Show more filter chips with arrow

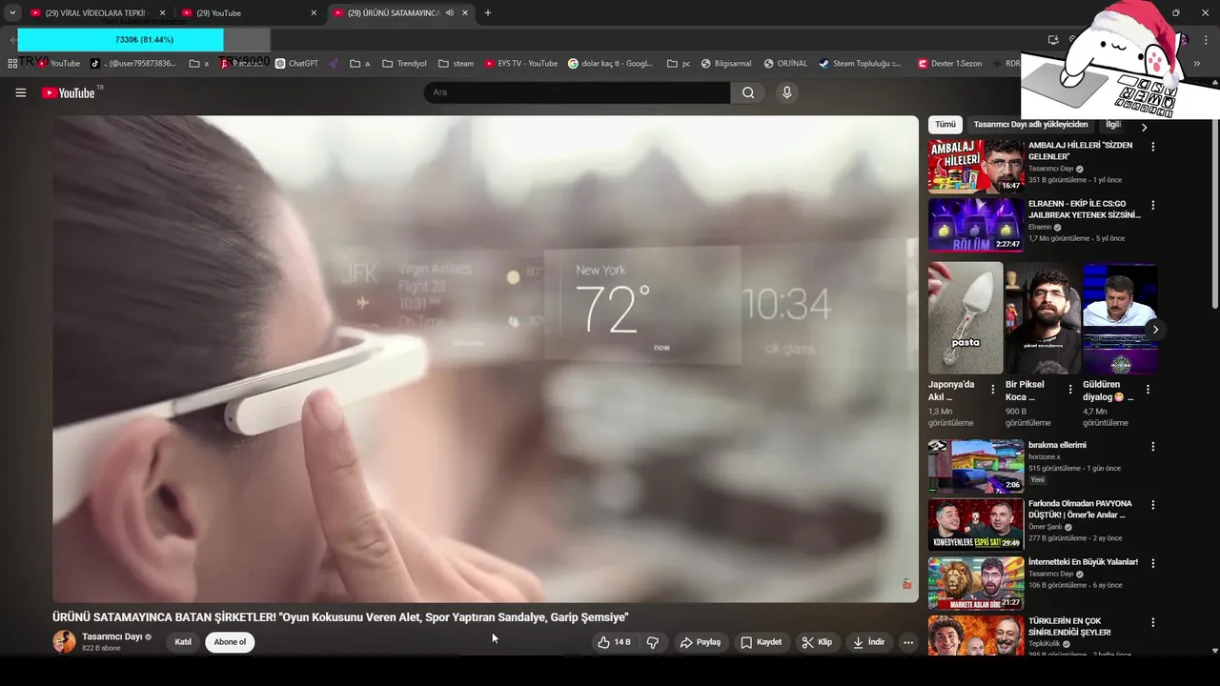(1145, 126)
